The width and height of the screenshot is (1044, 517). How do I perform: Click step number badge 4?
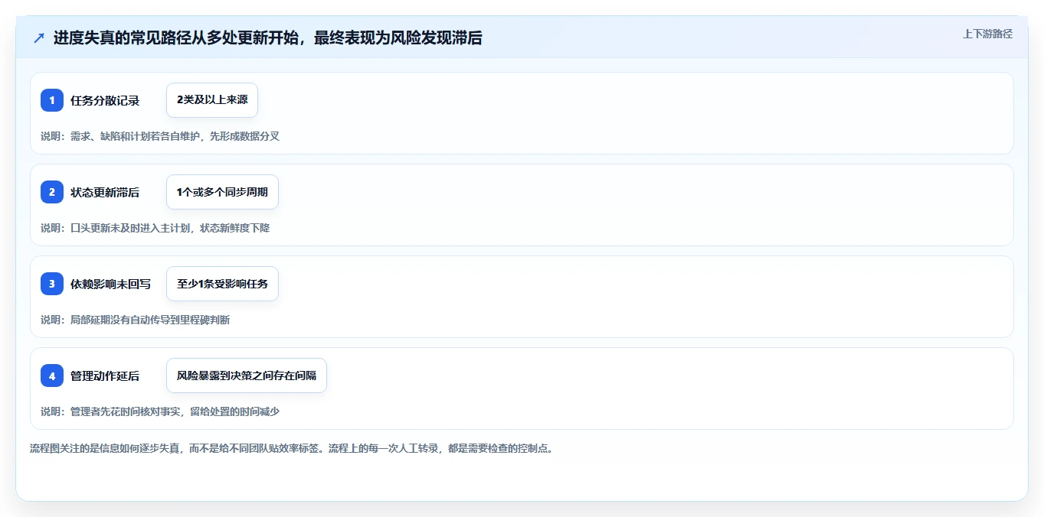[52, 376]
